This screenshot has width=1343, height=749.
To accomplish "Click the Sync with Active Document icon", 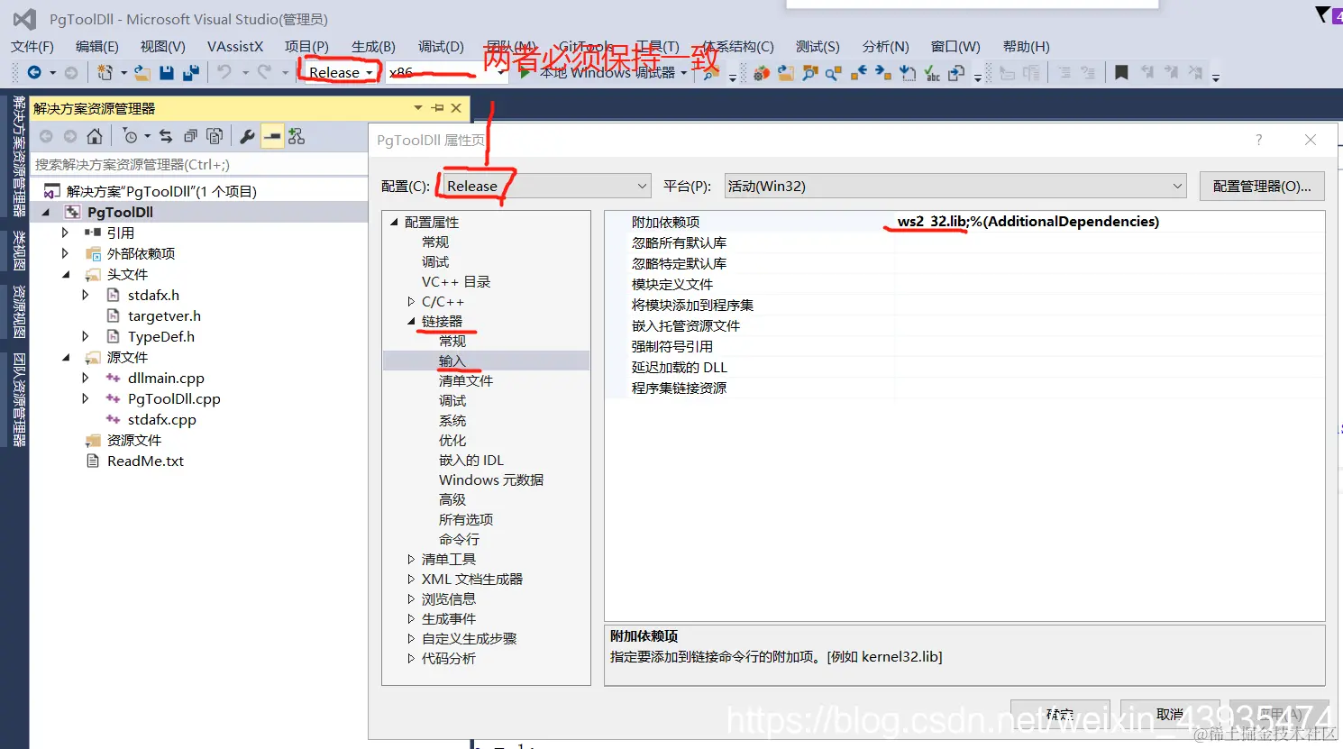I will [166, 135].
